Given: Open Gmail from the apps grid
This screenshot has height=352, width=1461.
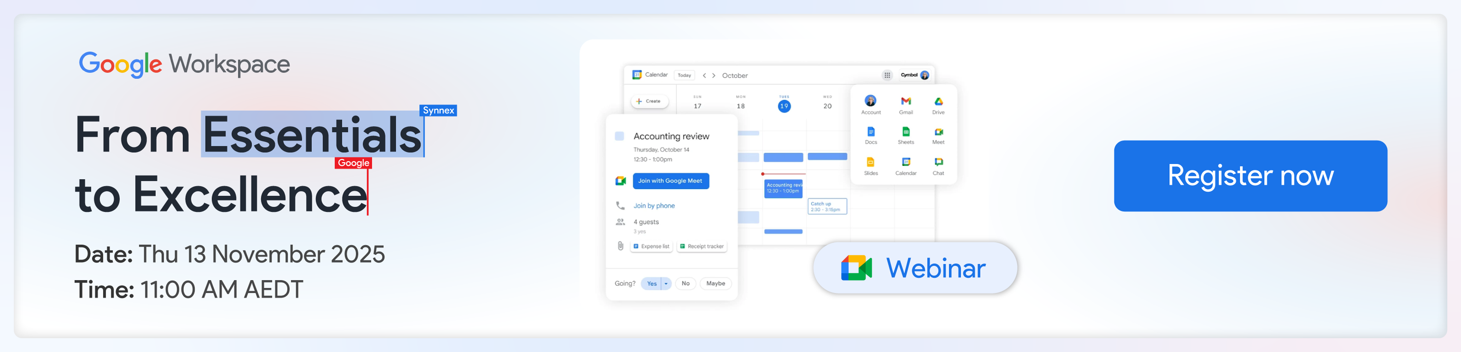Looking at the screenshot, I should (906, 101).
